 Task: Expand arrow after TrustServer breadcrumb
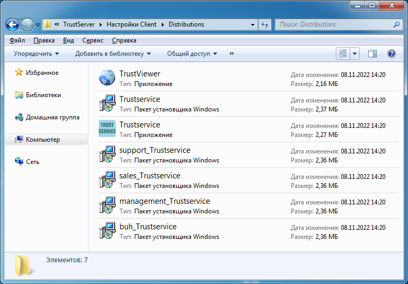pos(101,24)
